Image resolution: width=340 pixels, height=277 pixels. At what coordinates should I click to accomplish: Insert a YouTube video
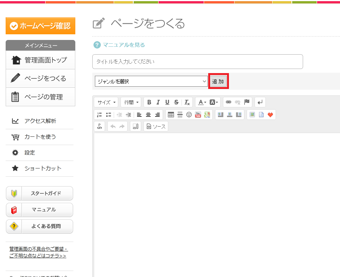(198, 115)
